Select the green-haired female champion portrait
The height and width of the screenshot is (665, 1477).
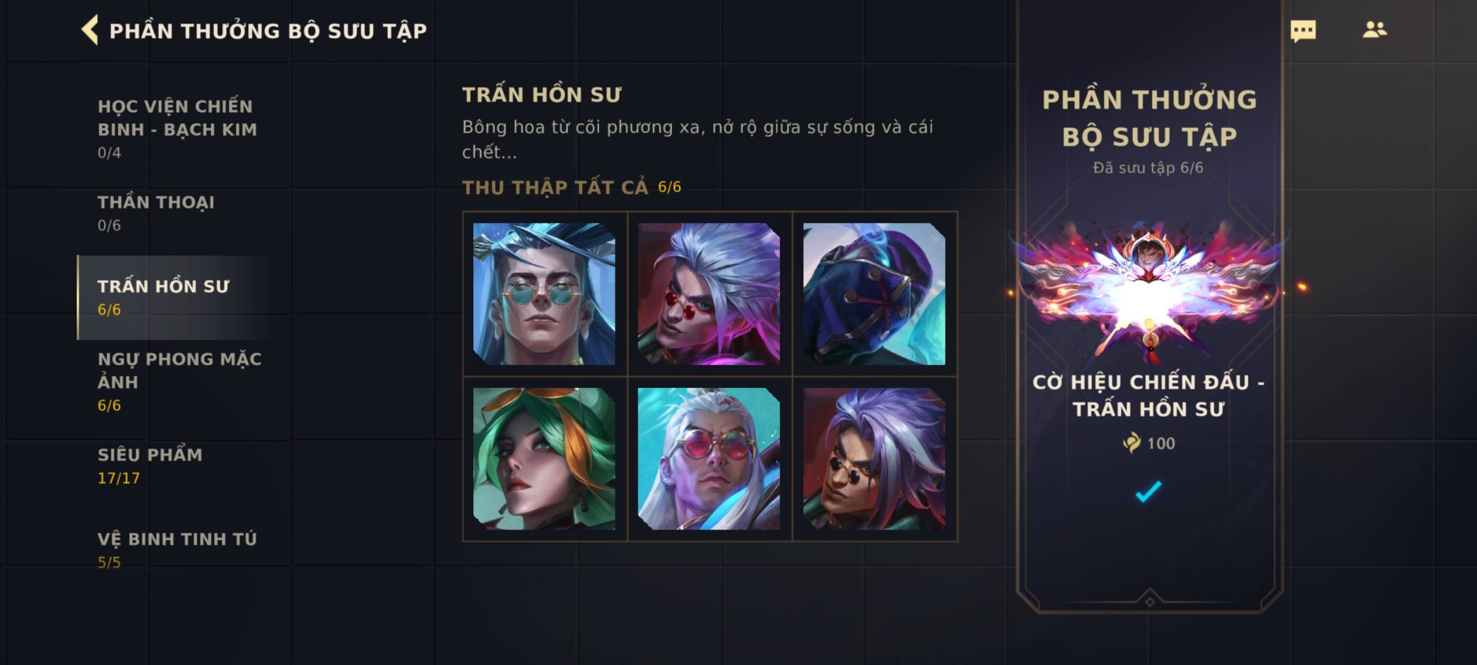pos(544,459)
